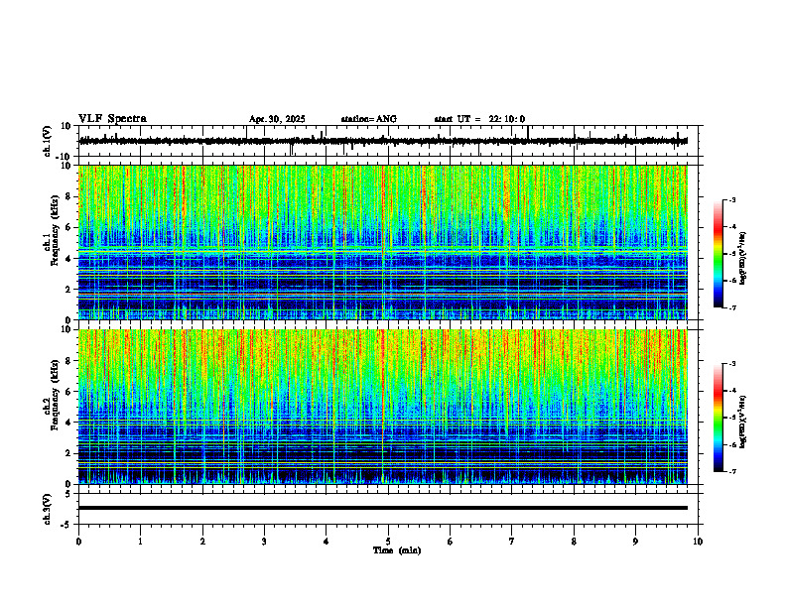Click time axis tick label "9"

pyautogui.click(x=635, y=542)
